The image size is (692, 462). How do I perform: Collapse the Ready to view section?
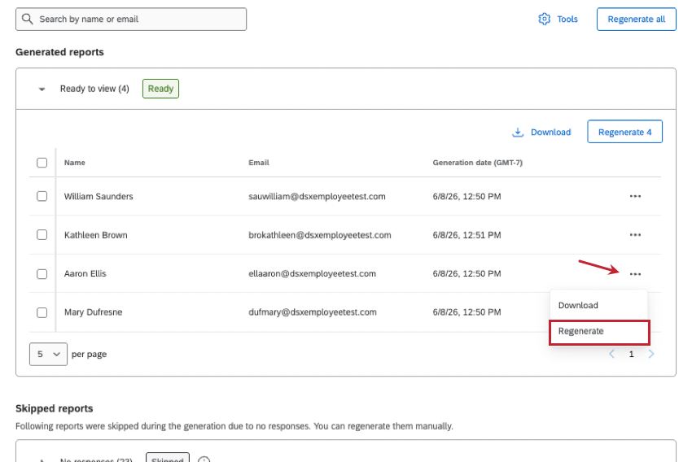42,89
